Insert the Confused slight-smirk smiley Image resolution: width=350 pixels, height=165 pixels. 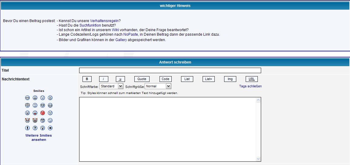tap(35, 105)
